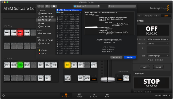Click the AUTO transition button
The width and height of the screenshot is (173, 99).
tap(87, 78)
